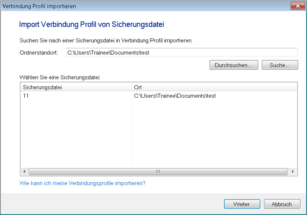Sort by the Sicherungsdatei column header
This screenshot has width=307, height=215.
(x=43, y=87)
